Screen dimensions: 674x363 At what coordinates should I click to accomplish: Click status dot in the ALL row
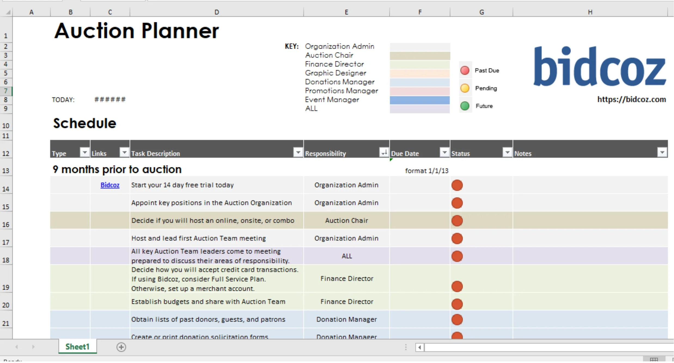click(457, 257)
